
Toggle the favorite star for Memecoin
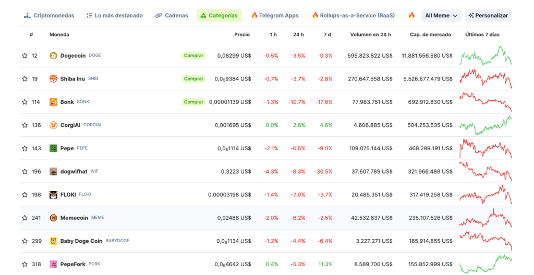coord(25,218)
